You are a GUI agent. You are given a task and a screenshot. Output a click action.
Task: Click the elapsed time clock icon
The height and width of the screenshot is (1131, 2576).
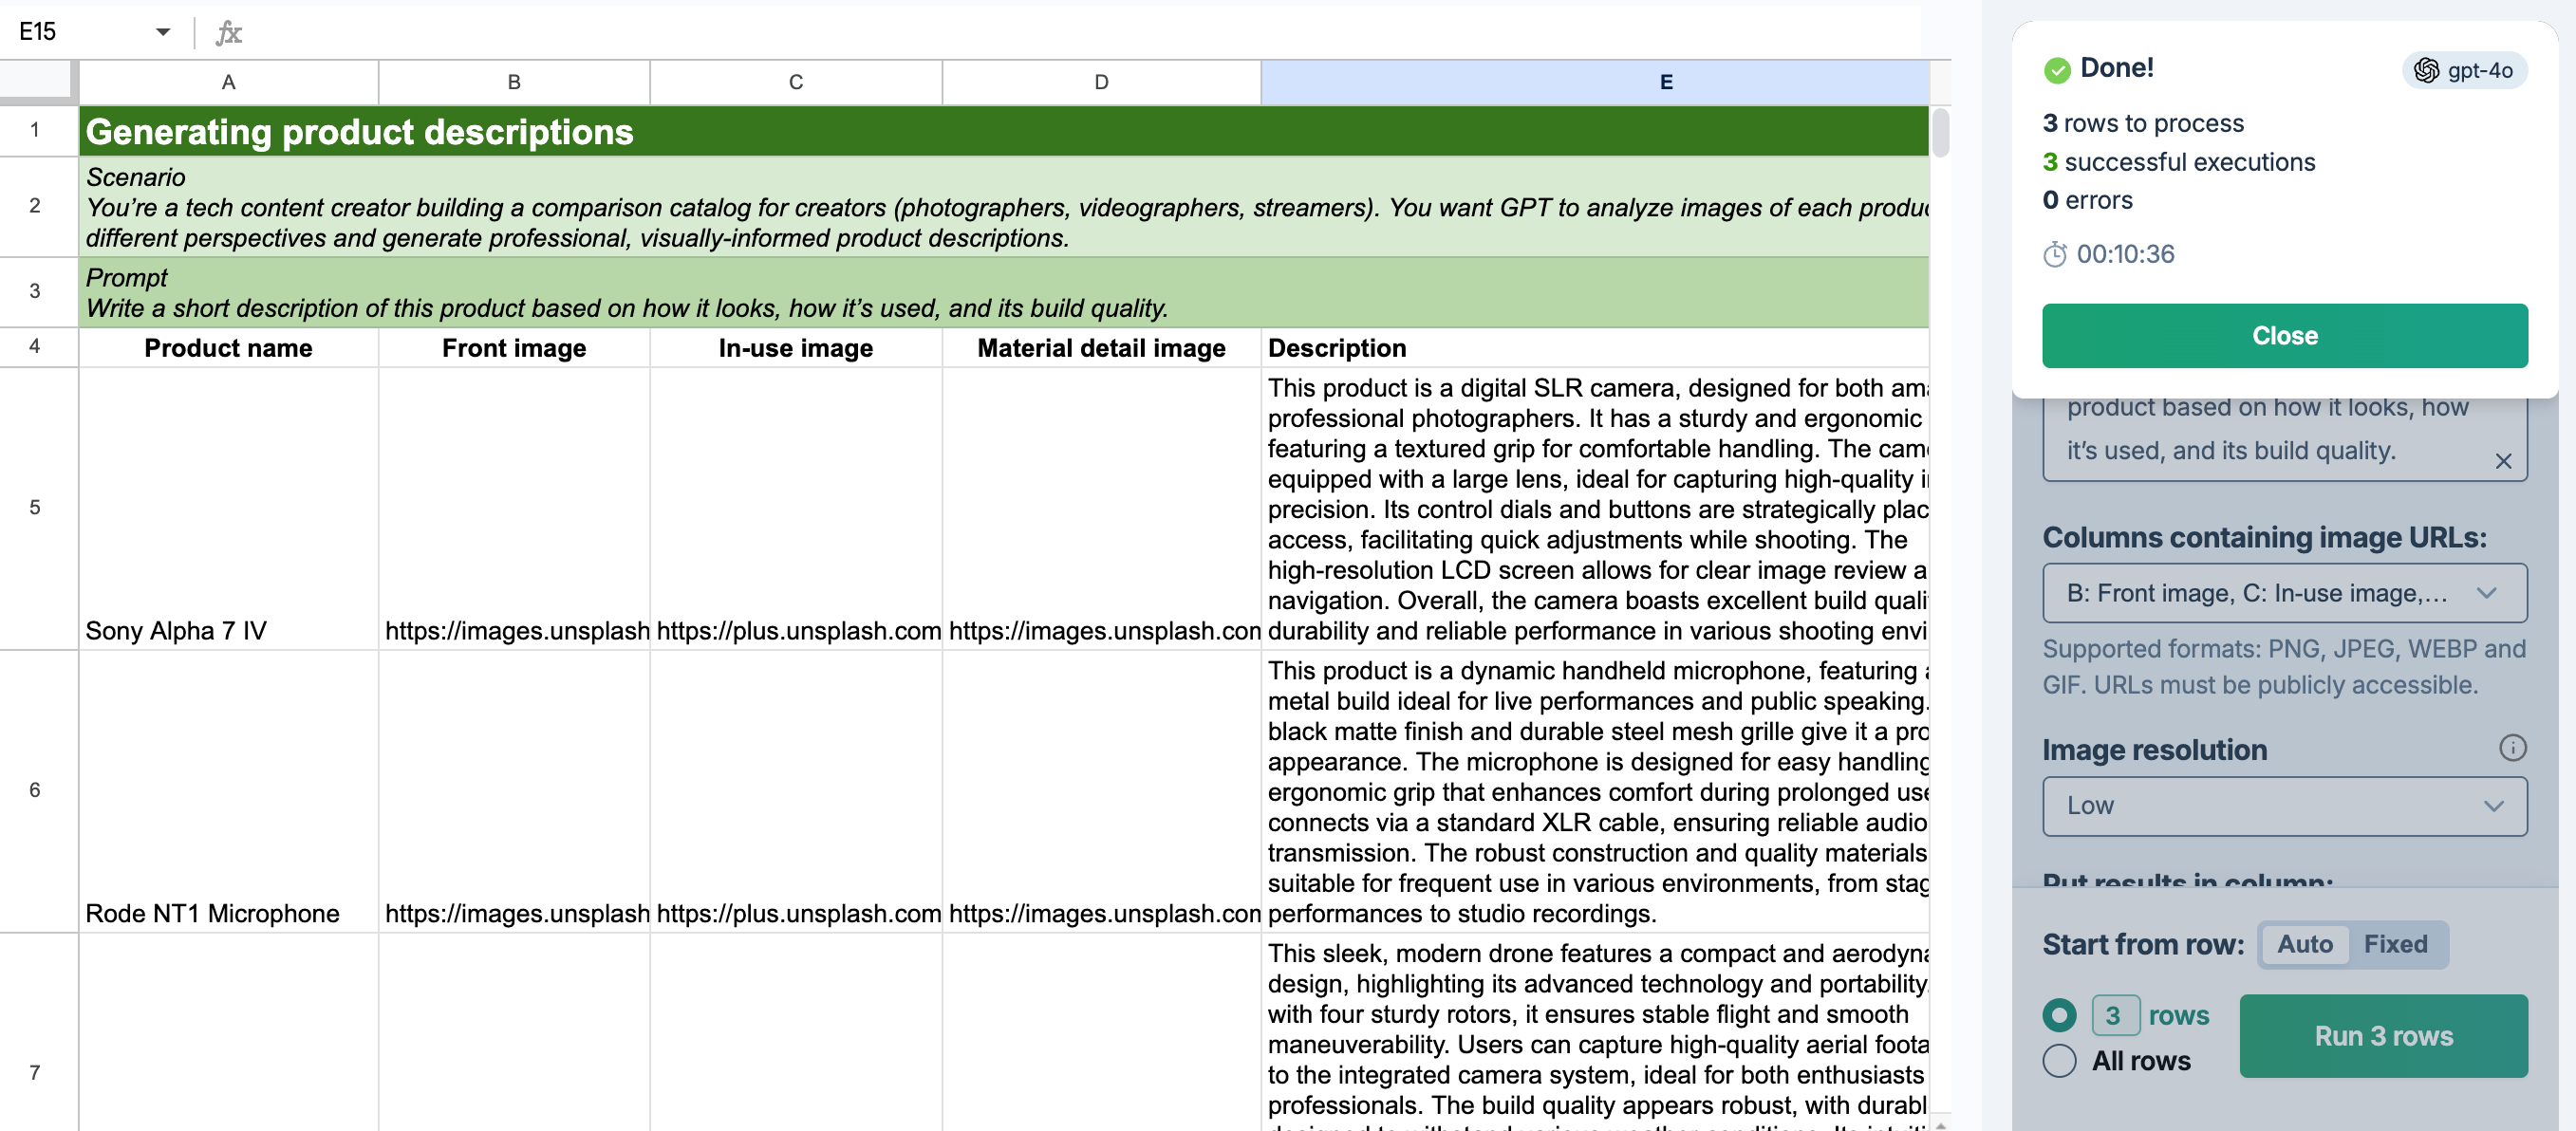(2054, 254)
